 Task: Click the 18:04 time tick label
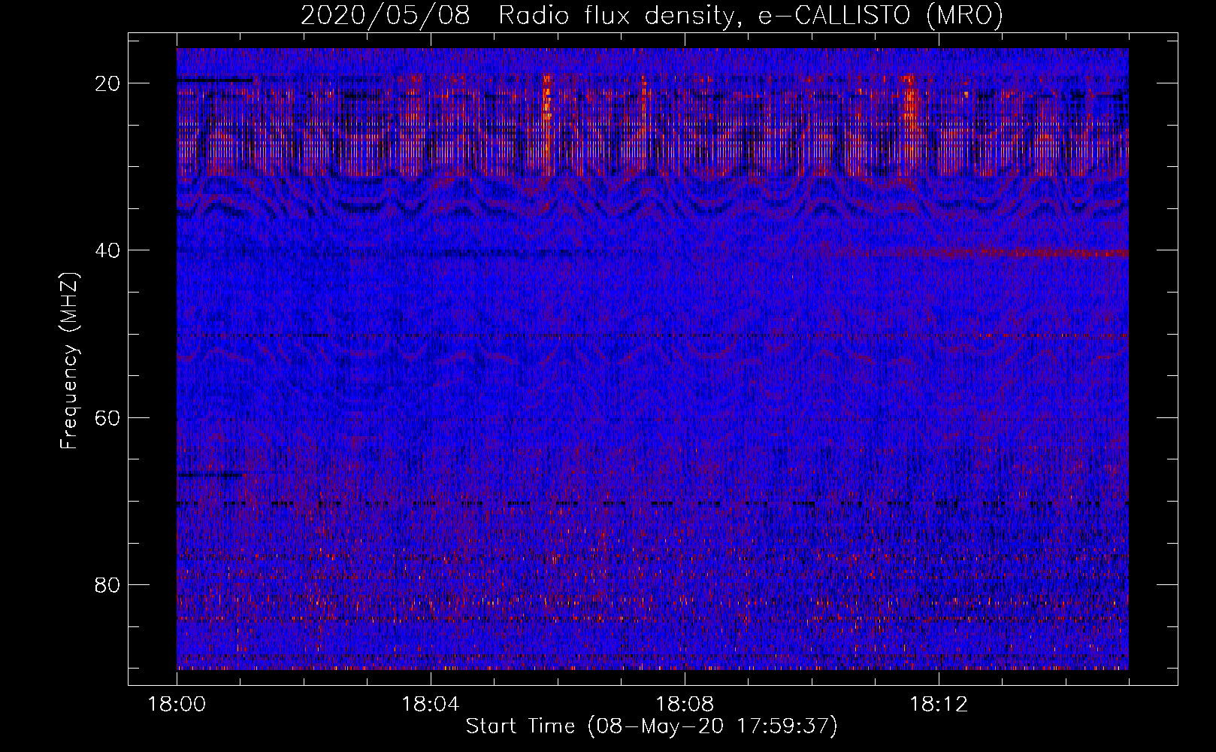(x=431, y=705)
